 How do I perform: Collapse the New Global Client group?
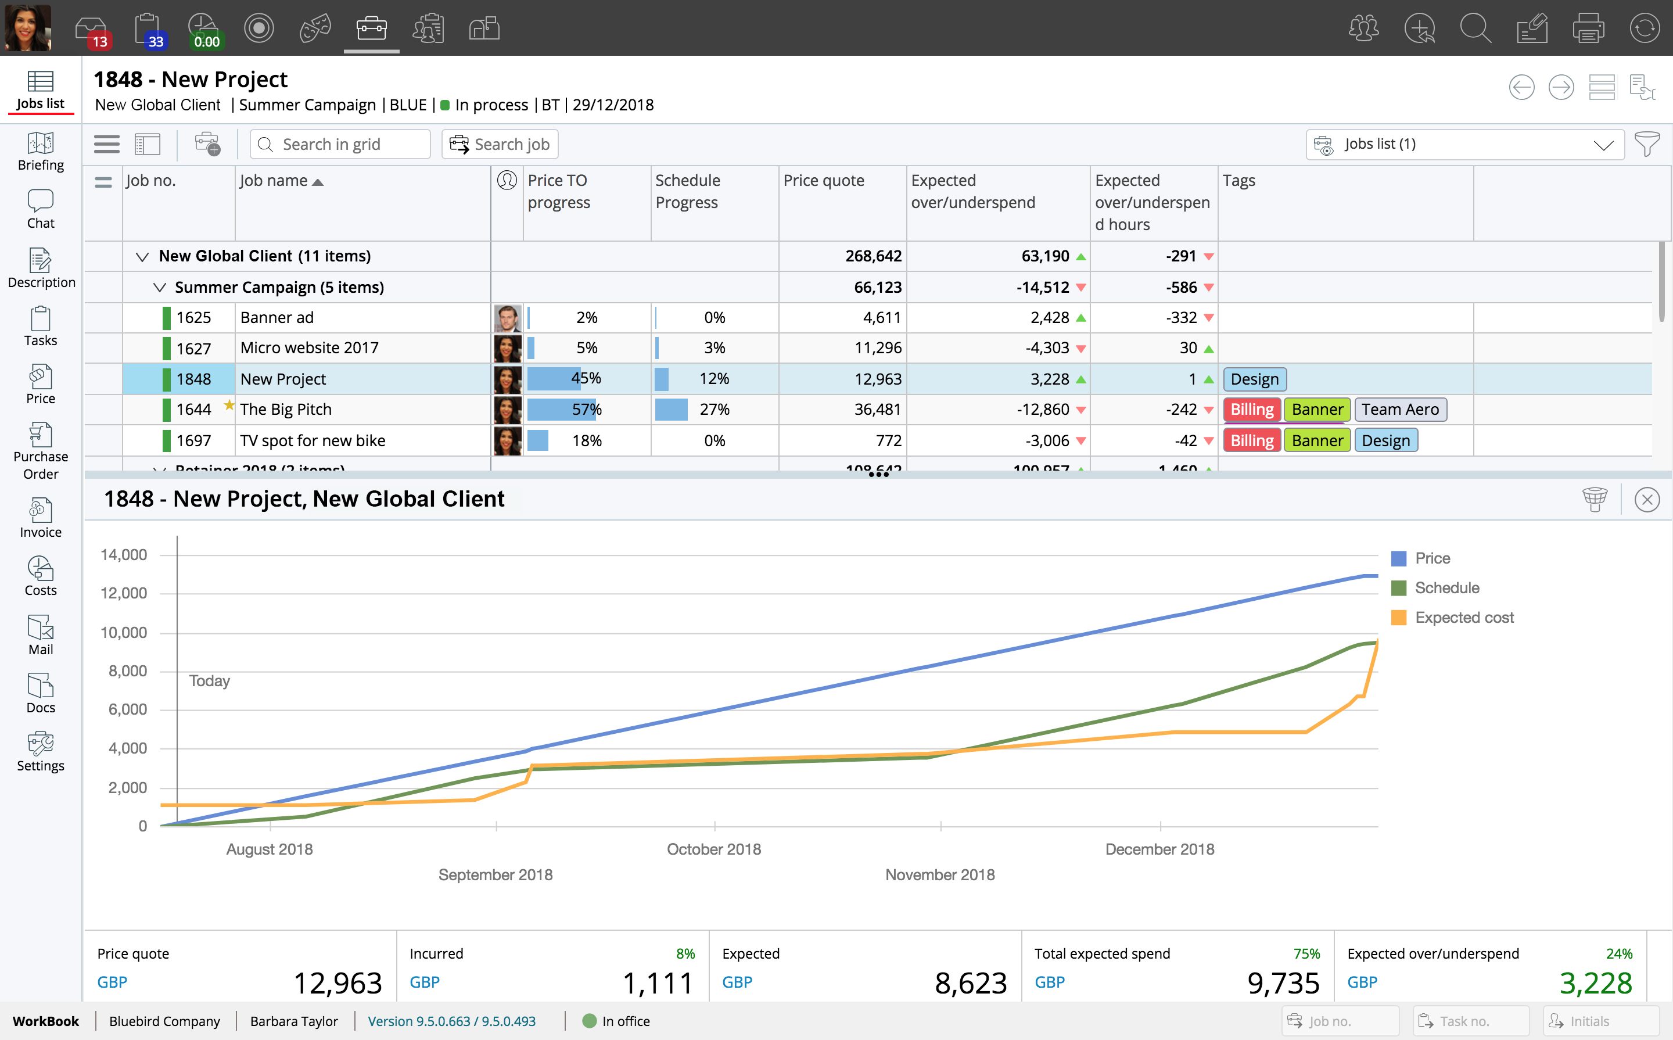click(142, 257)
